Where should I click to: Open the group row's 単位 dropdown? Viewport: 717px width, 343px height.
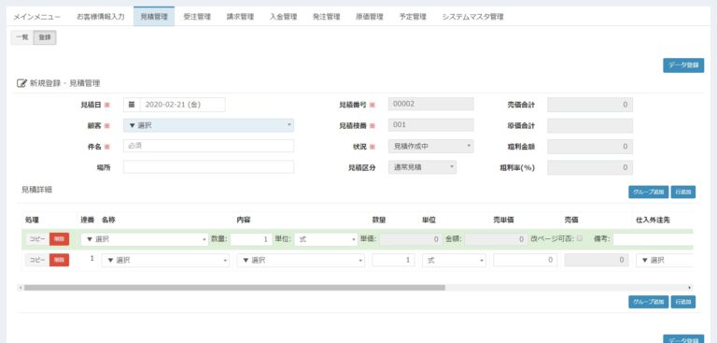(326, 239)
